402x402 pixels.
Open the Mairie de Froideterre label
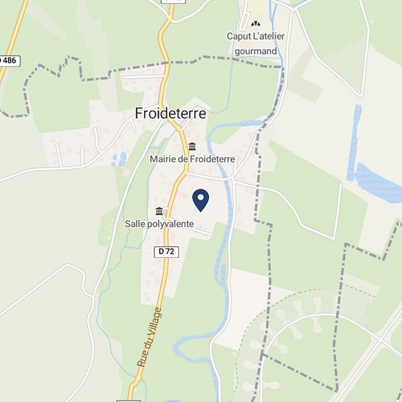pos(192,159)
